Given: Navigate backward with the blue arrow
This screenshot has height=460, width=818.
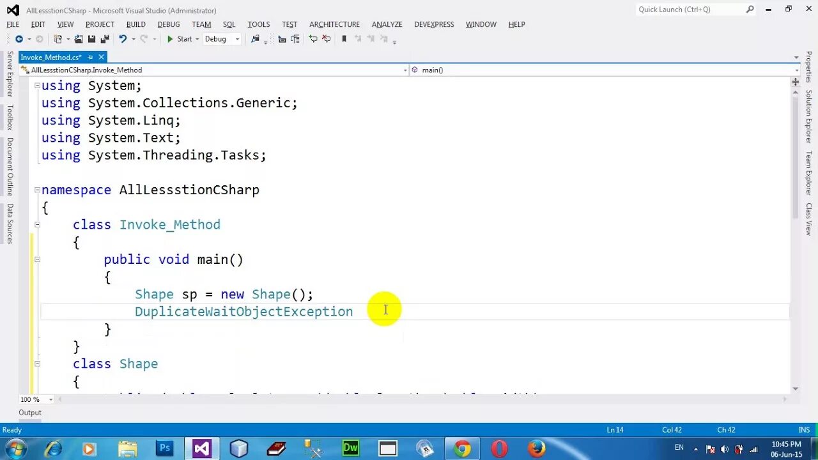Looking at the screenshot, I should coord(19,39).
